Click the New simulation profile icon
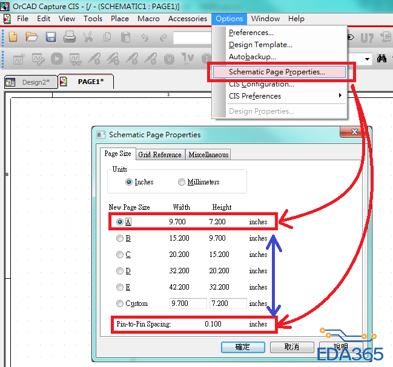393x367 pixels. pyautogui.click(x=19, y=59)
